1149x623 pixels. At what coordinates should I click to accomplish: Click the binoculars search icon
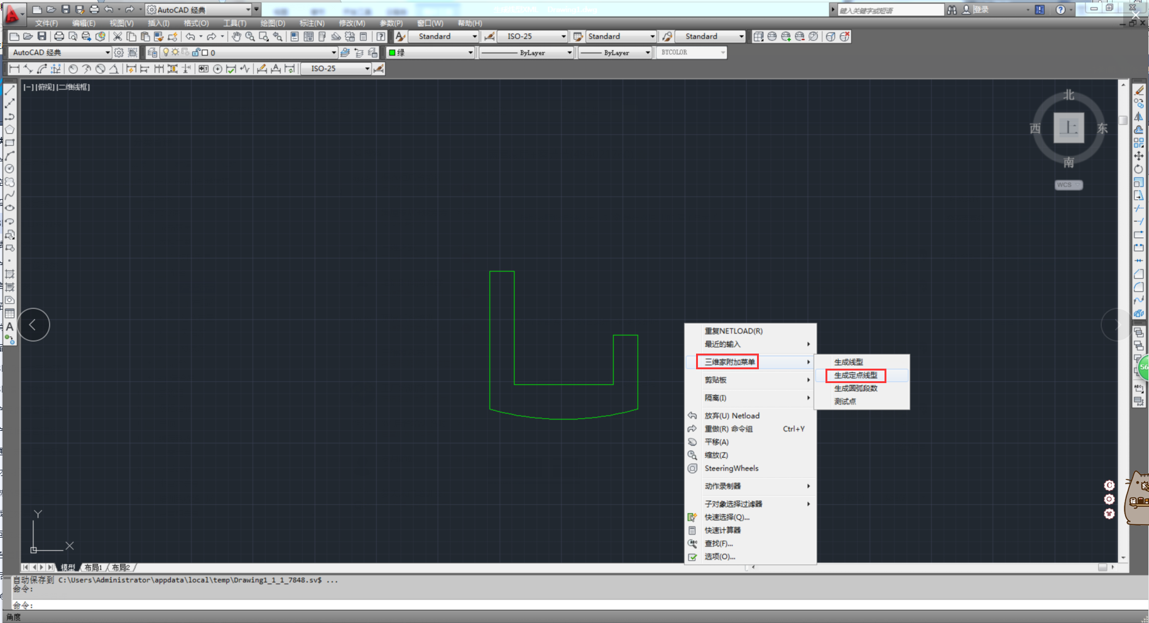click(952, 9)
